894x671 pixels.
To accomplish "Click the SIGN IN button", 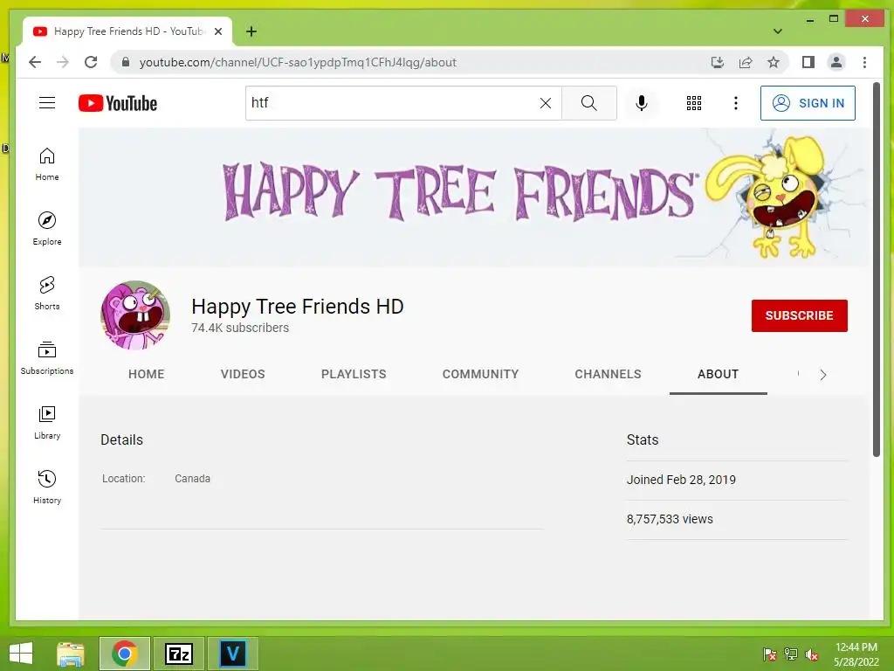I will pyautogui.click(x=808, y=103).
